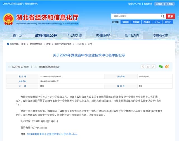Go to 首页 home page tab
The height and width of the screenshot is (141, 179).
[x=17, y=35]
